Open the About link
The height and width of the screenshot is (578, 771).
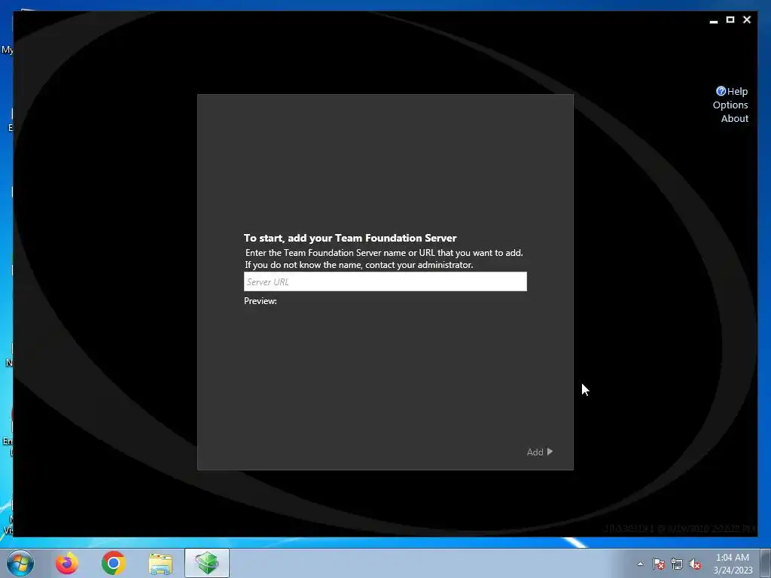point(735,118)
